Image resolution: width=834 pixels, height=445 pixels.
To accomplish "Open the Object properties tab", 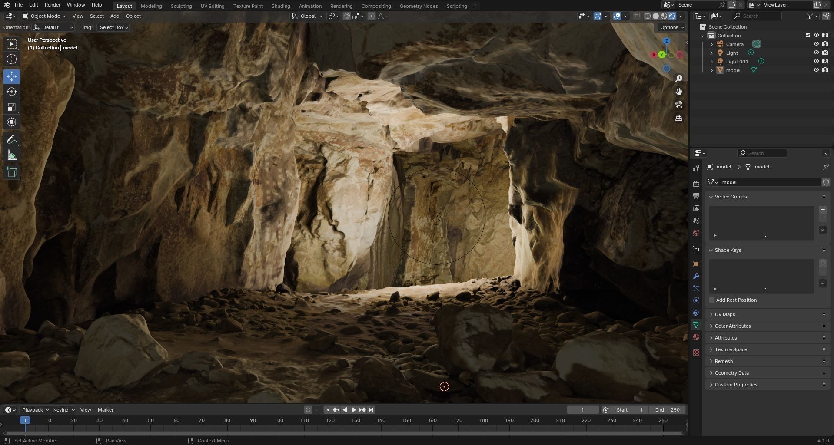I will (x=696, y=264).
